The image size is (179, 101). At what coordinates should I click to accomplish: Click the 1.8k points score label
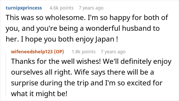[x=84, y=52]
